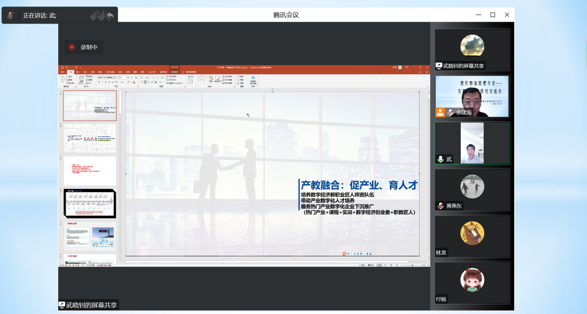Image resolution: width=587 pixels, height=314 pixels.
Task: Convert text to SmartArt
Action: pos(175,83)
